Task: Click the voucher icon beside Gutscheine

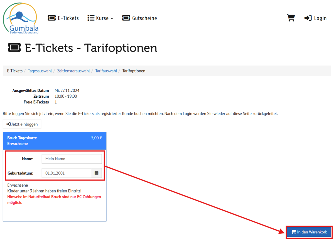Action: click(126, 18)
